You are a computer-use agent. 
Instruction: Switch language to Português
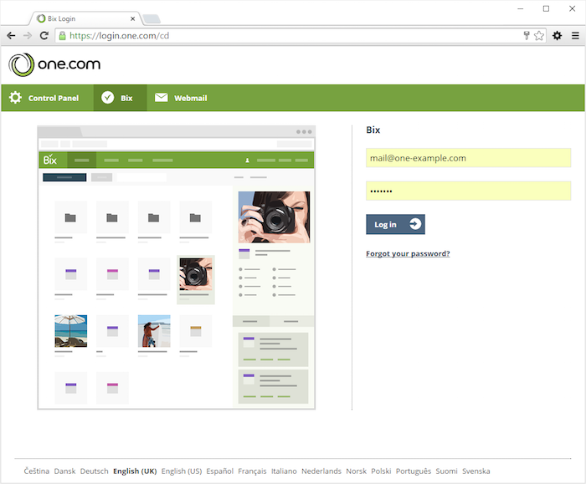(414, 471)
